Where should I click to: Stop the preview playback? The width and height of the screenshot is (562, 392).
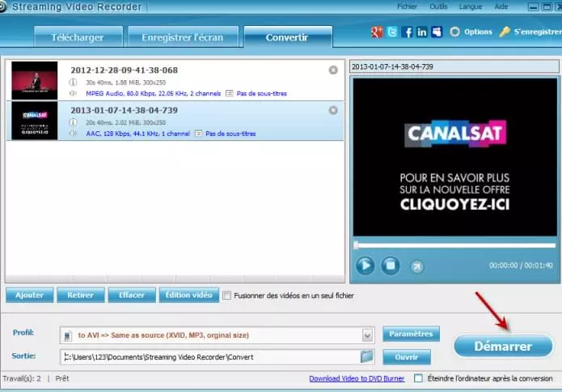click(391, 266)
